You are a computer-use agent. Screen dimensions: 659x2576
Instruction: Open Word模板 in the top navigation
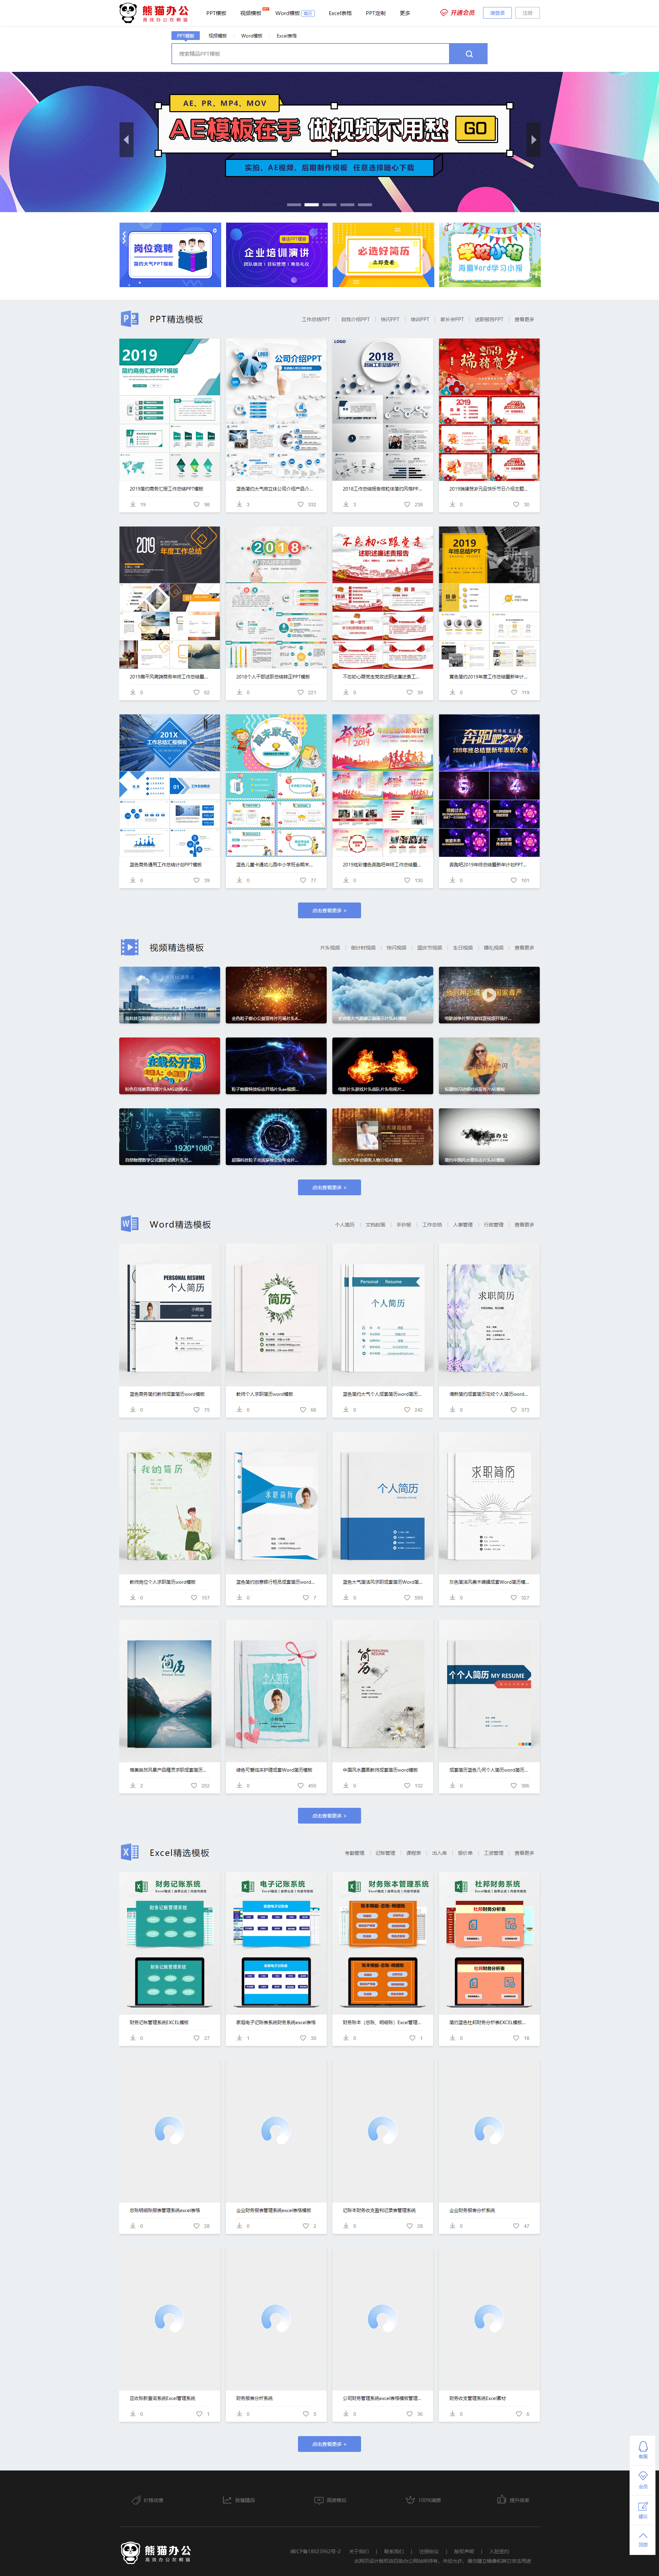tap(288, 13)
